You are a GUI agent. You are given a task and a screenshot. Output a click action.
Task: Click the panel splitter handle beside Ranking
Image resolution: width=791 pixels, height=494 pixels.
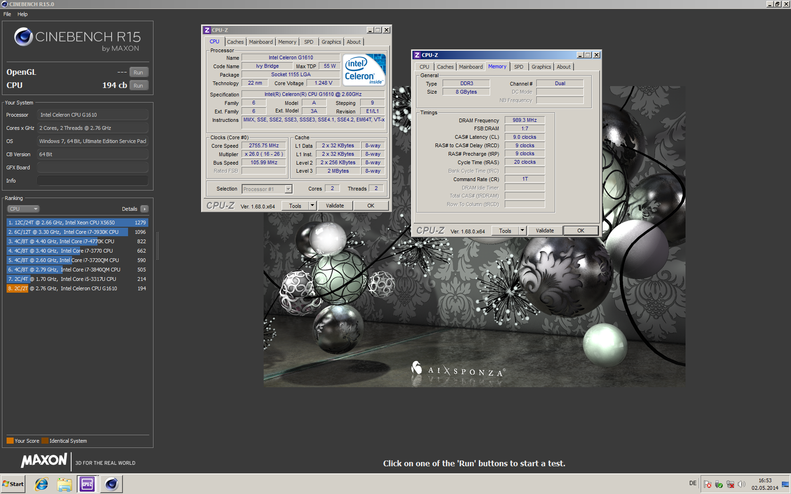coord(157,246)
